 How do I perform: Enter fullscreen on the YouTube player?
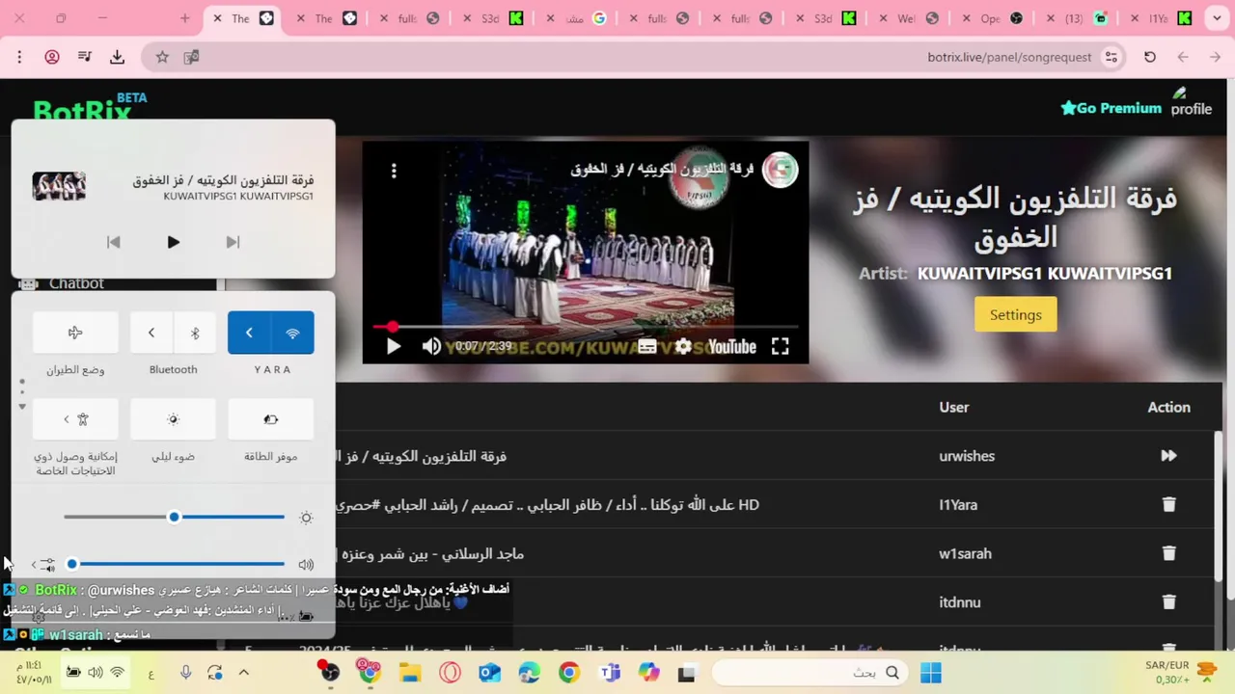click(780, 346)
